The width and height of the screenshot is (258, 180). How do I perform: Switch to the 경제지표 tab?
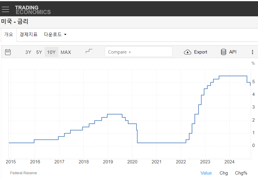(x=29, y=34)
